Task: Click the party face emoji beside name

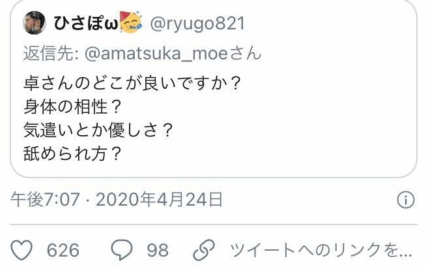Action: click(x=131, y=22)
